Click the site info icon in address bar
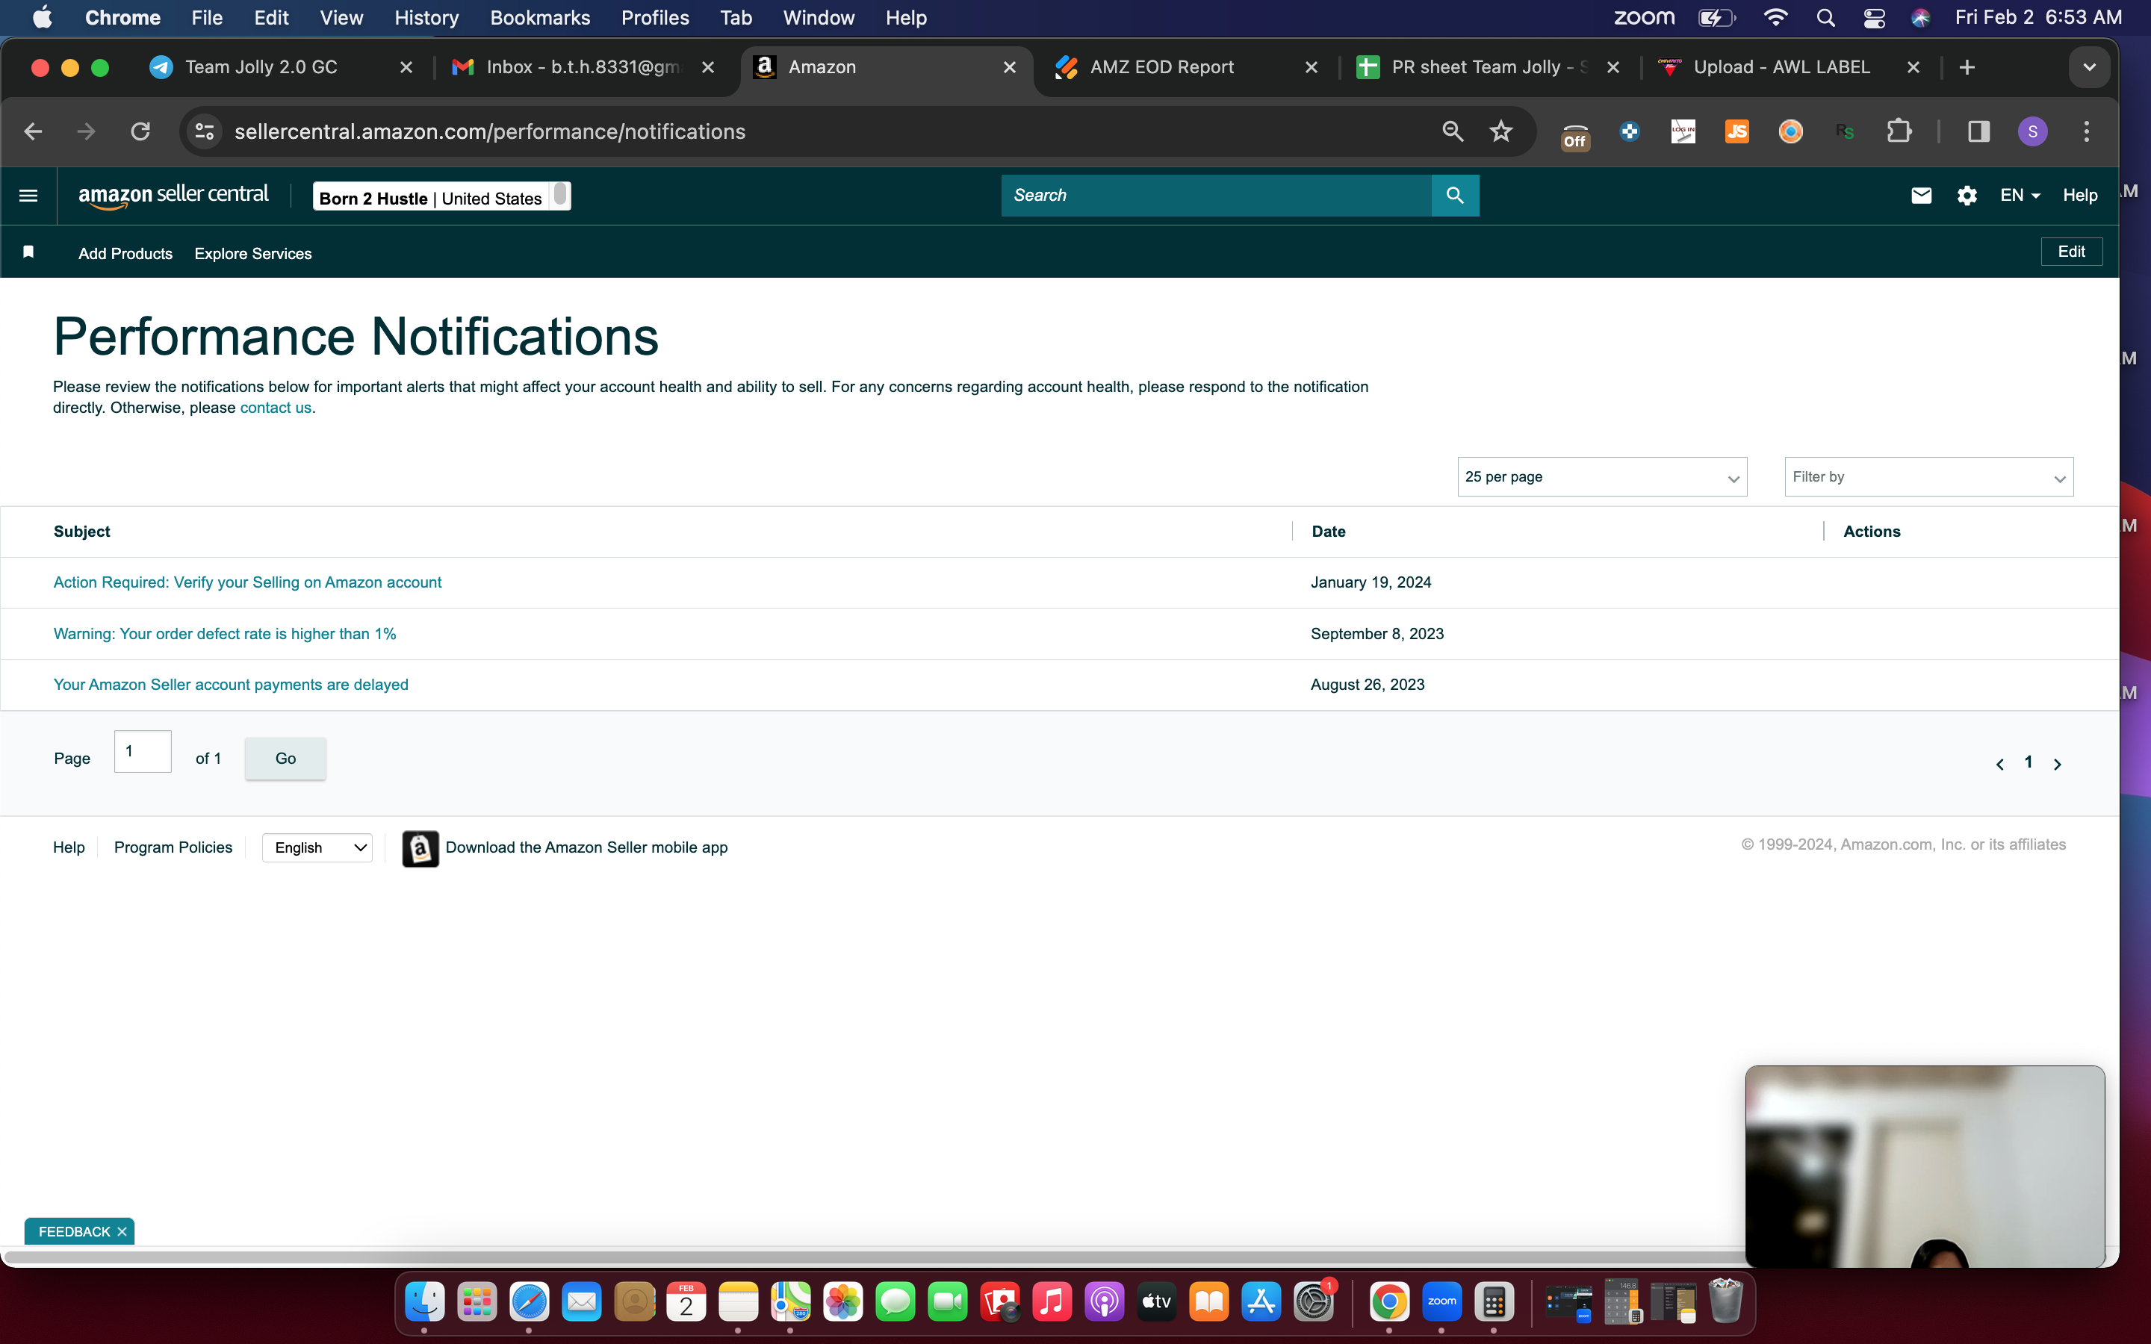Viewport: 2151px width, 1344px height. [205, 131]
